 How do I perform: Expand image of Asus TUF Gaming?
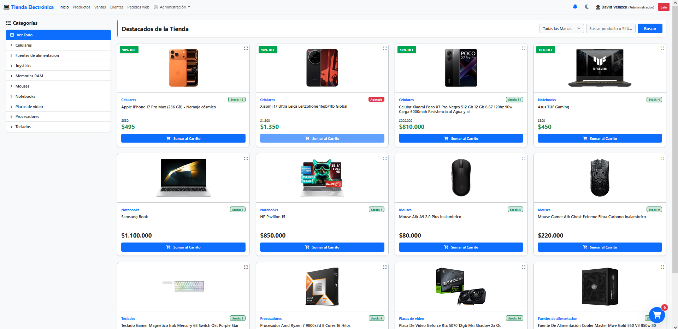[x=662, y=48]
